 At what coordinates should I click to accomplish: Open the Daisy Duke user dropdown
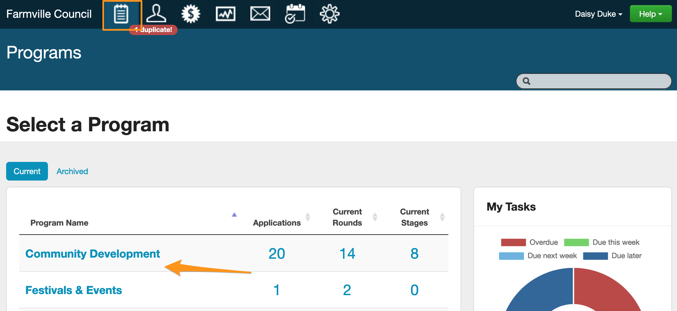click(x=598, y=14)
